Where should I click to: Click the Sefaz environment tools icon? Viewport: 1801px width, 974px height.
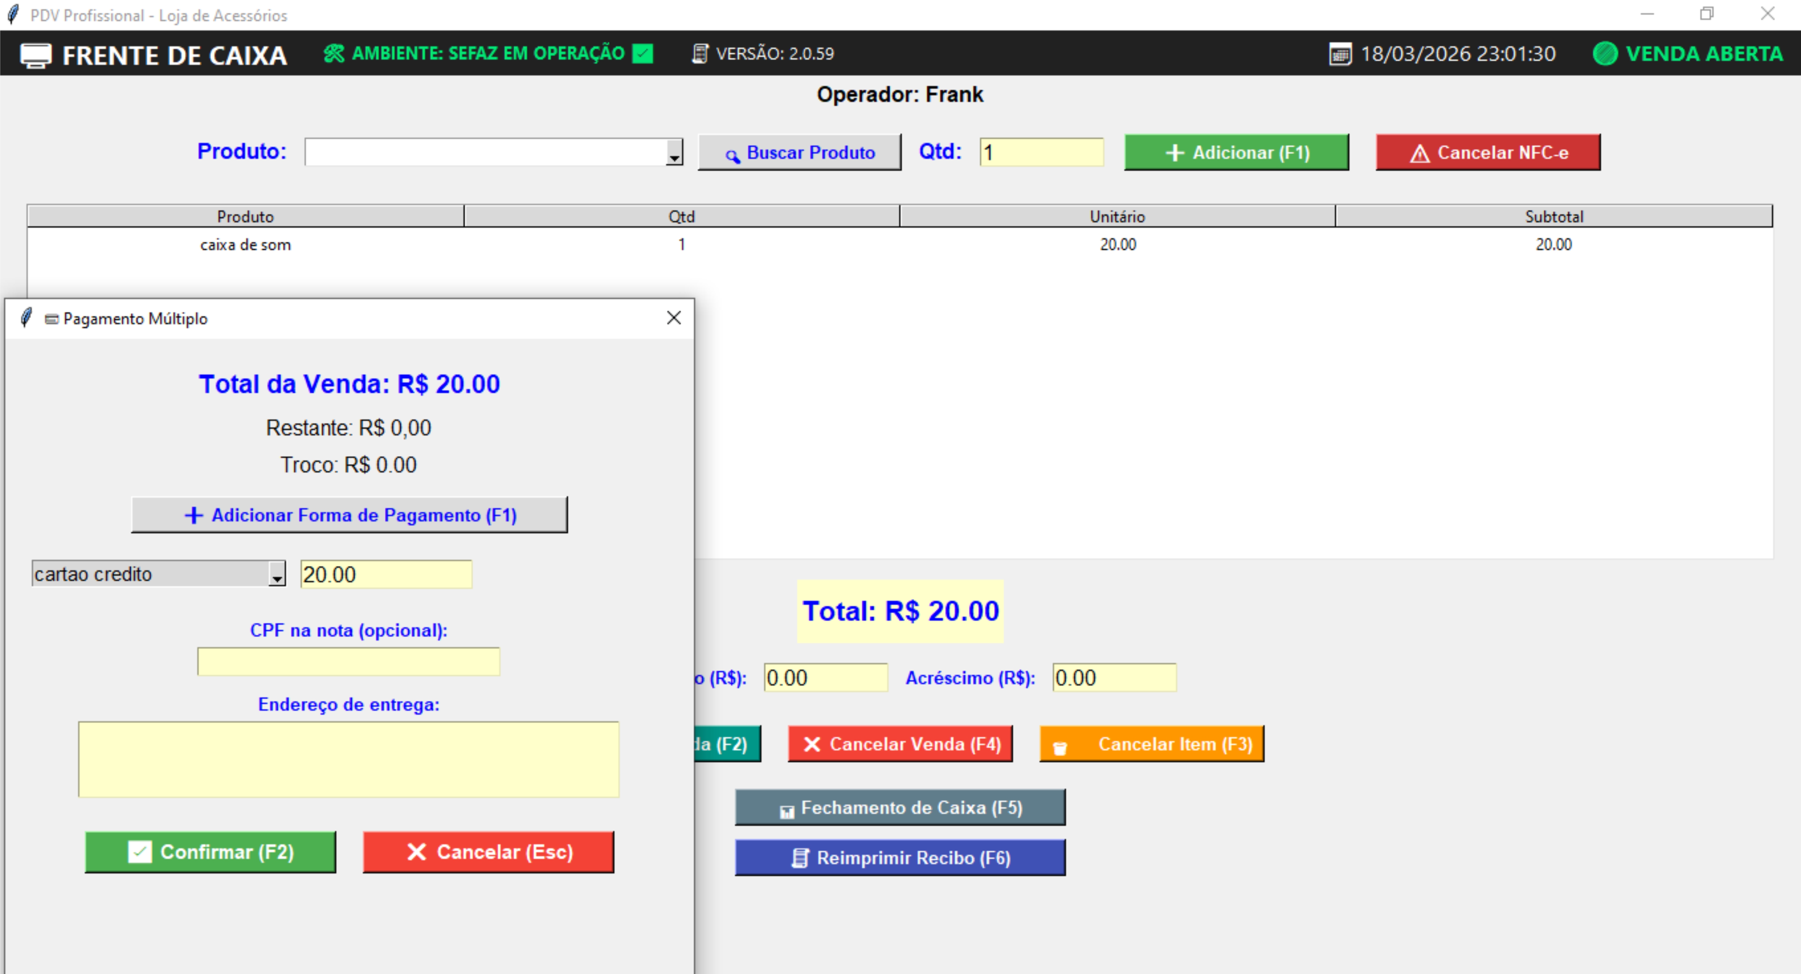(334, 54)
